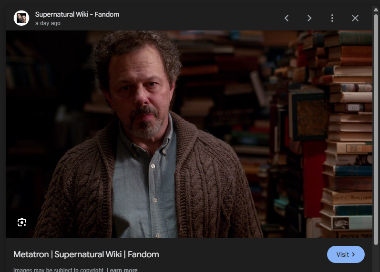Image resolution: width=380 pixels, height=272 pixels.
Task: Click the scrollbar up arrow
Action: point(376,10)
